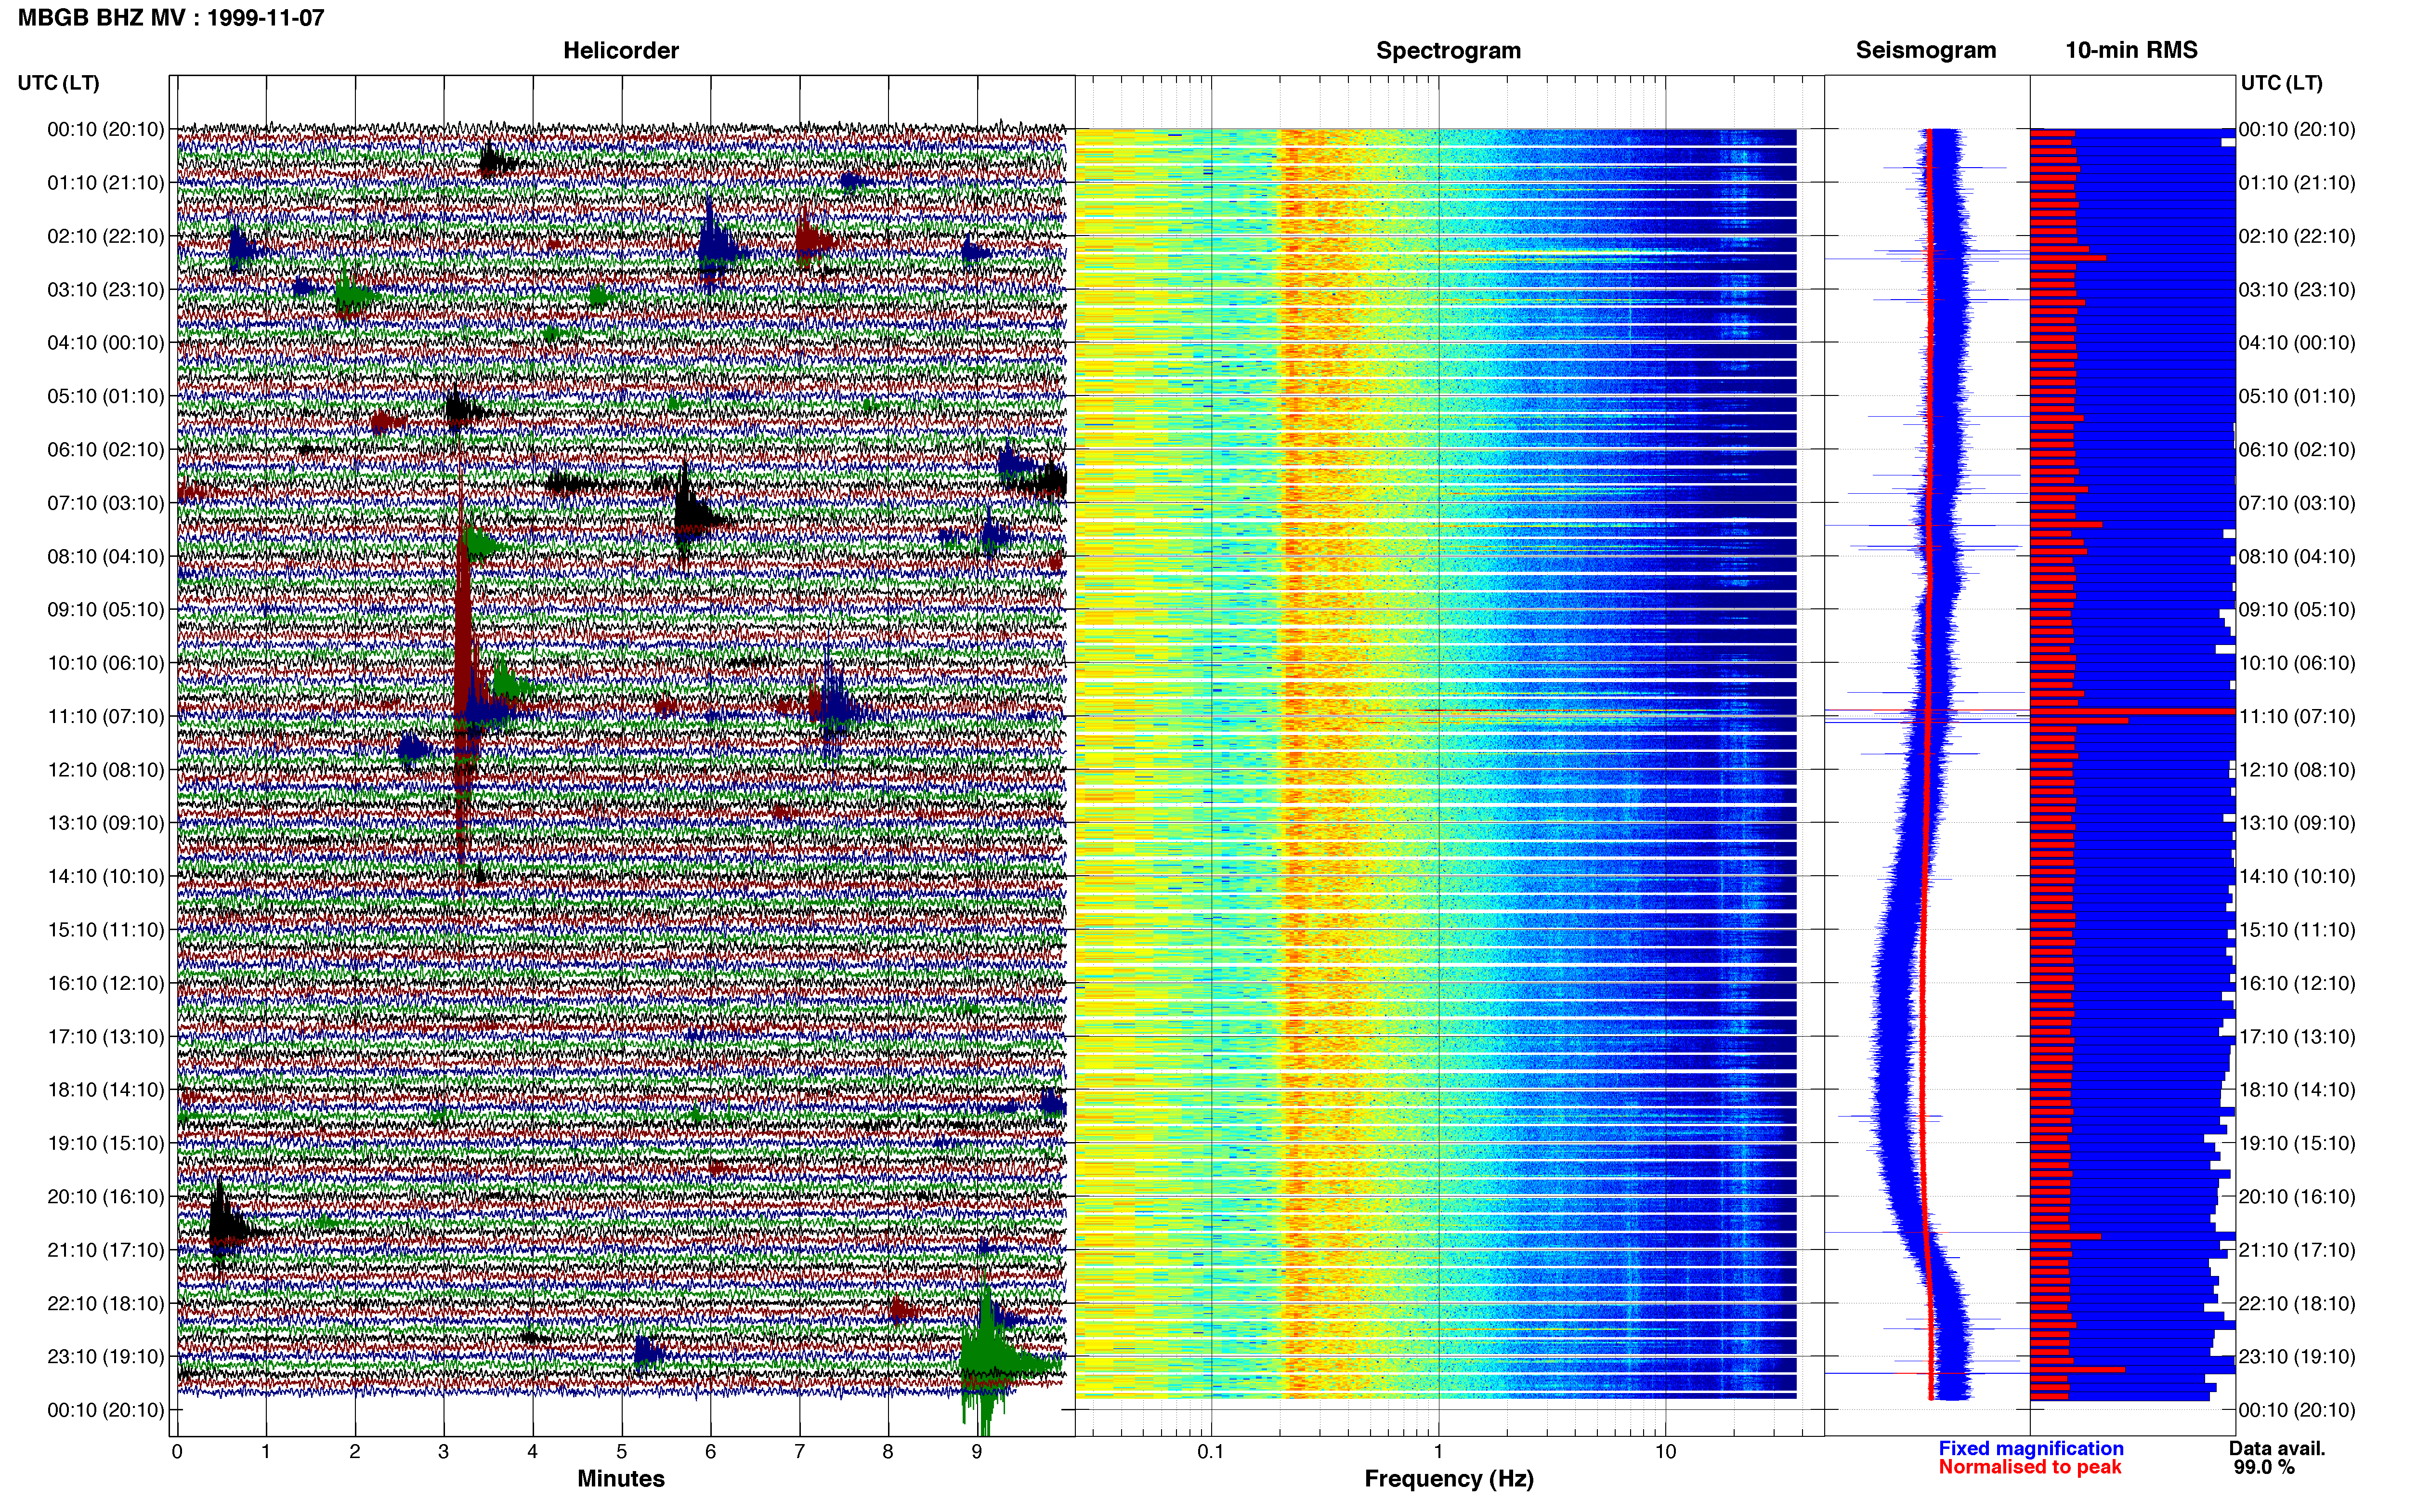Viewport: 2417px width, 1512px height.
Task: Click left time label '22:10 (18:10)'
Action: (106, 1304)
